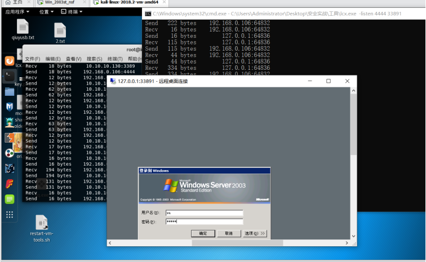The width and height of the screenshot is (426, 262).
Task: Click scroll-right arrow in remote desktop window
Action: point(347,243)
